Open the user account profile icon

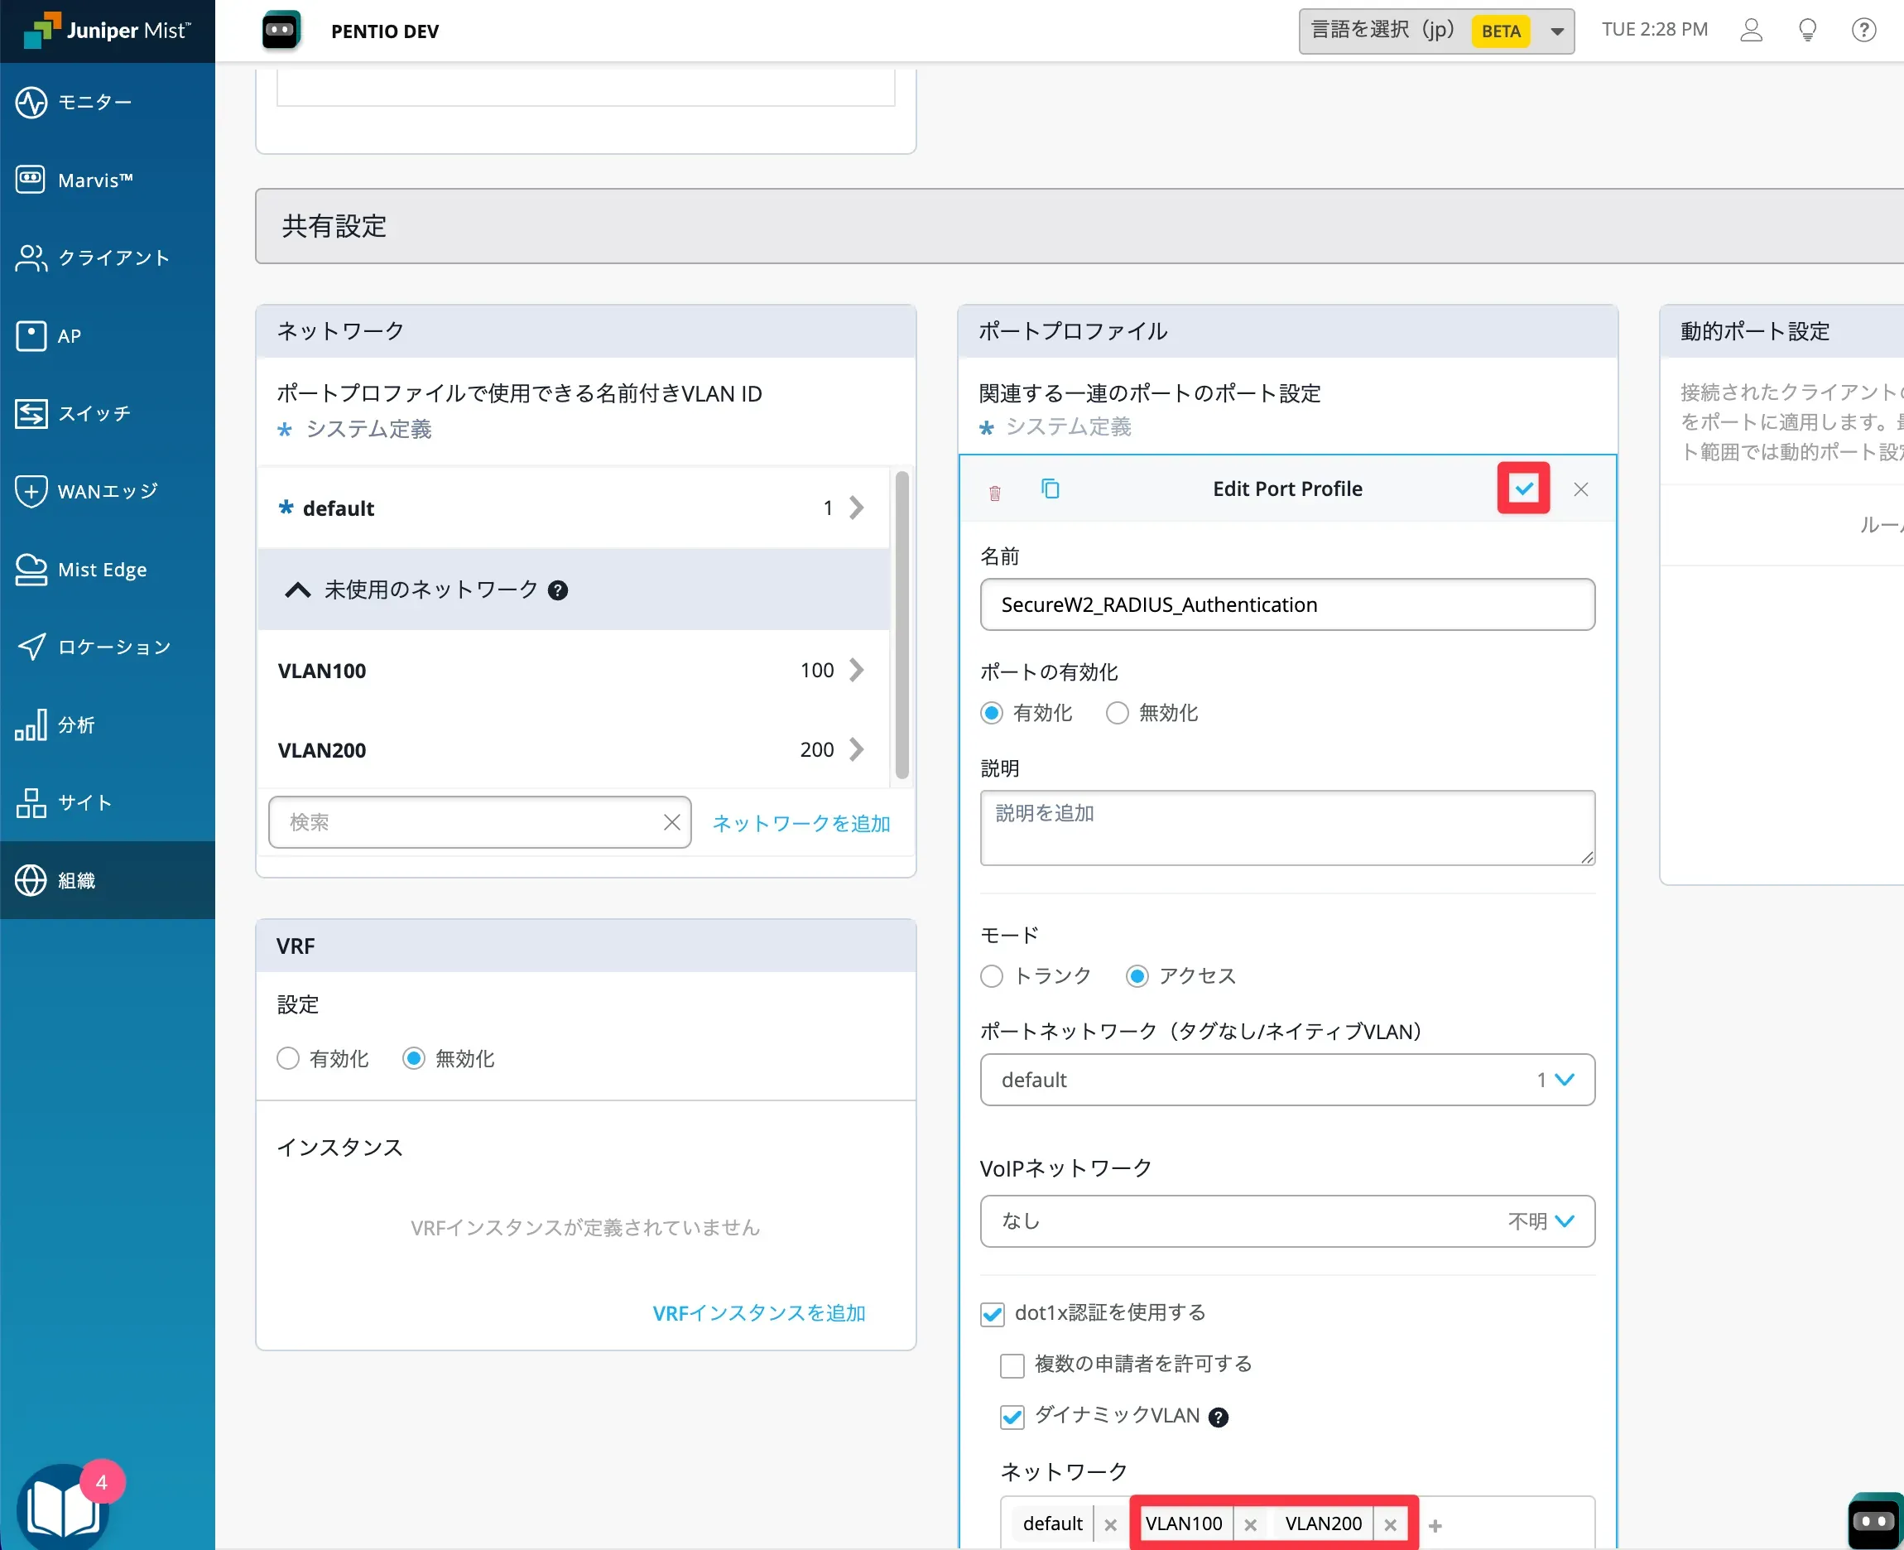click(x=1751, y=31)
